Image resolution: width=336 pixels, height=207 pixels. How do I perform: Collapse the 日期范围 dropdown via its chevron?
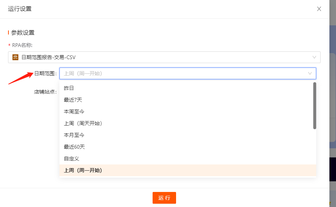(310, 73)
